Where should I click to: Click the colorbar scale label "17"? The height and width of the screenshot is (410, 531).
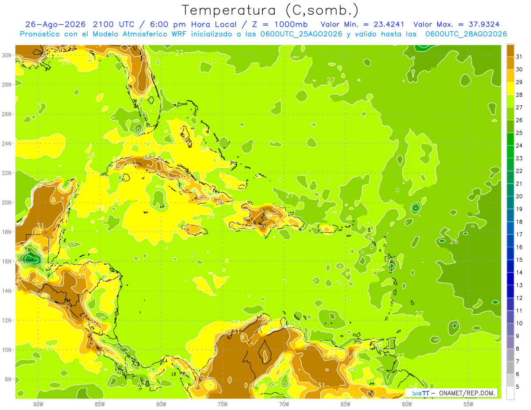[519, 234]
